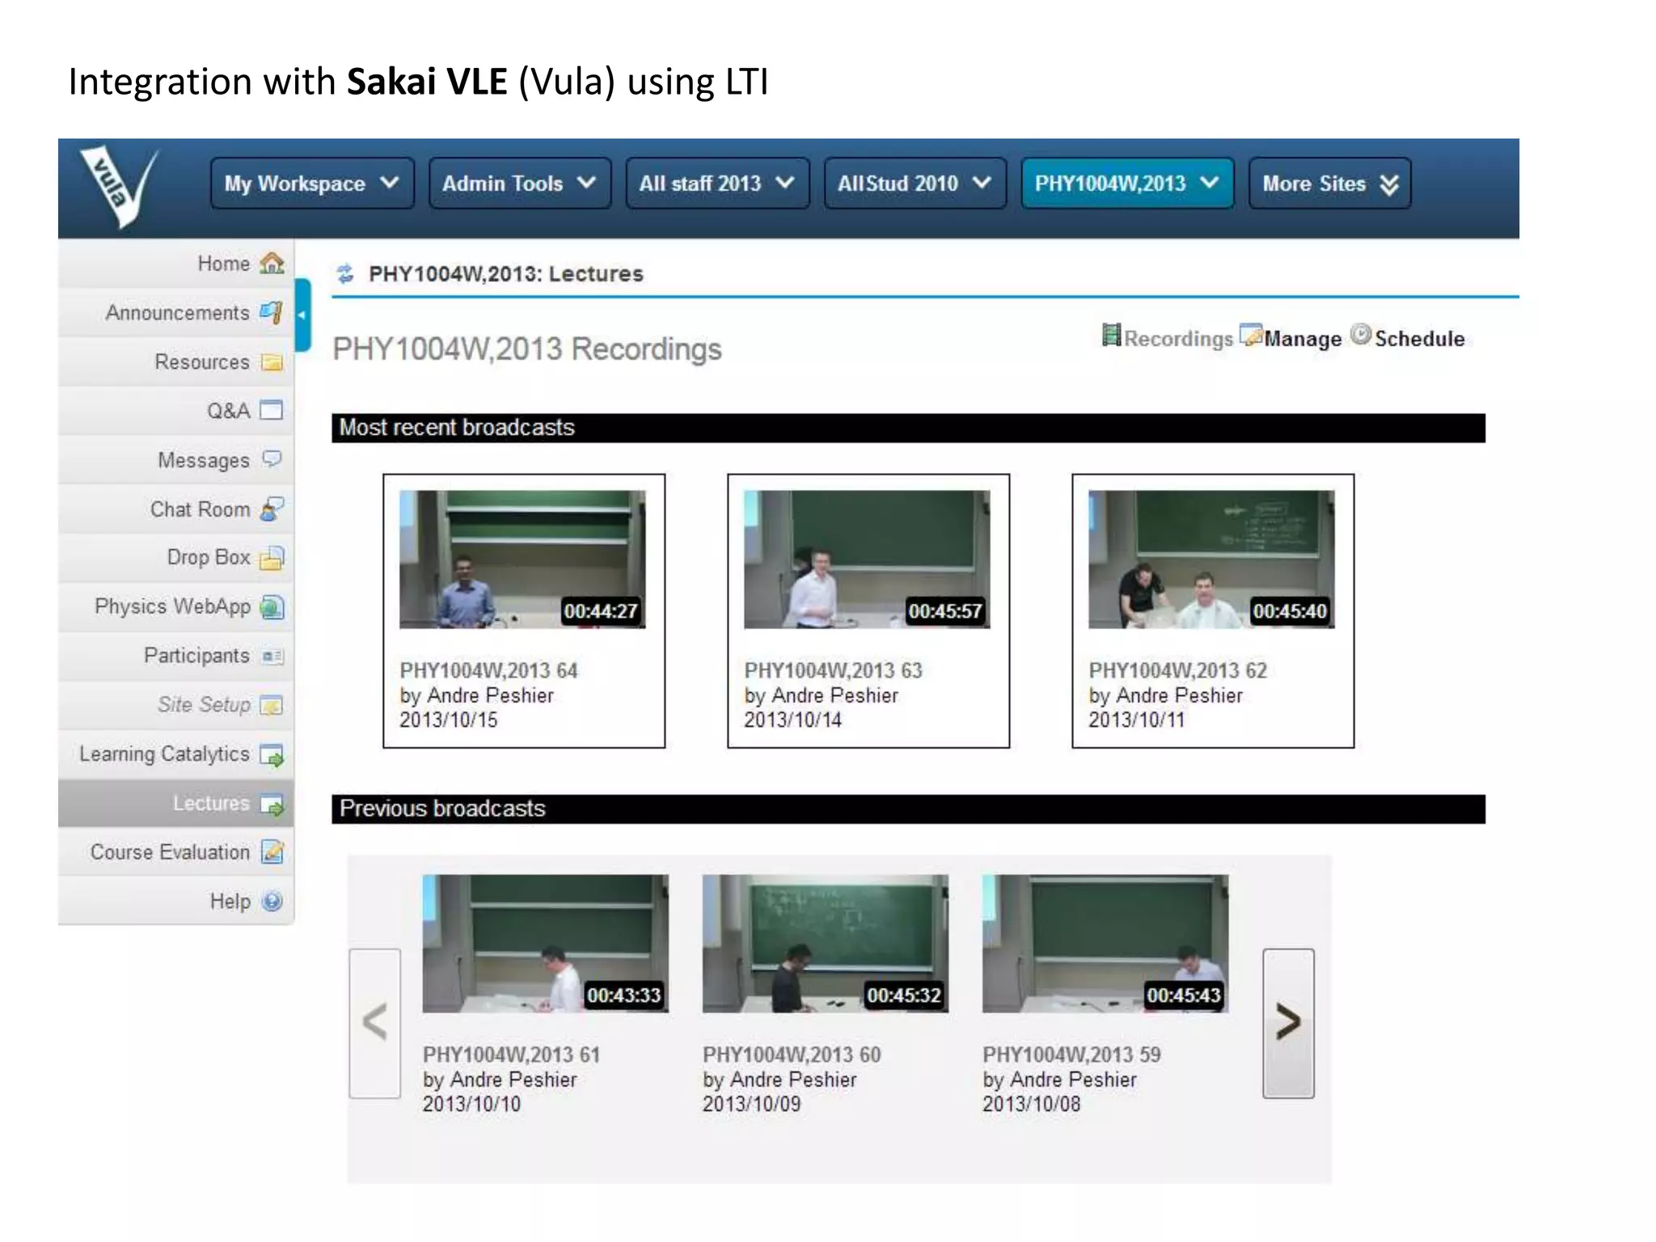
Task: Open Messages in sidebar
Action: [176, 460]
